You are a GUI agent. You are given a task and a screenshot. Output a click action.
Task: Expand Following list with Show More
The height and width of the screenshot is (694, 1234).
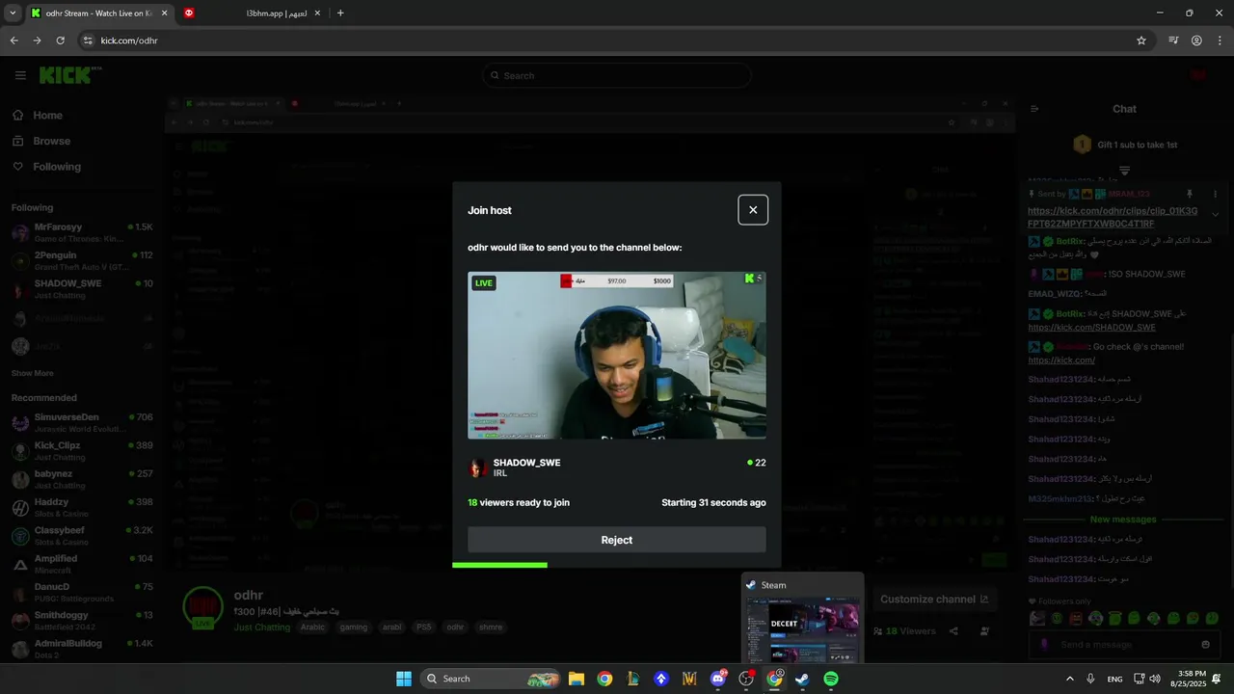33,373
